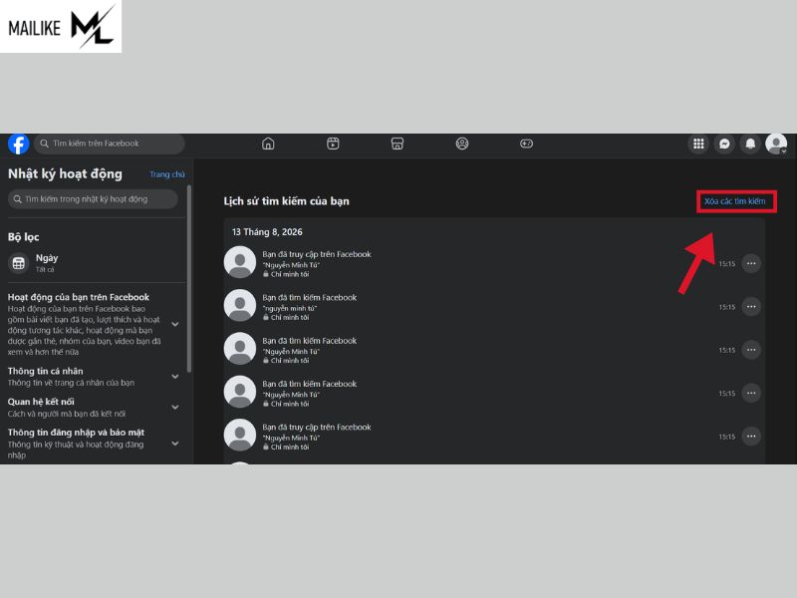
Task: Click the Ngày calendar filter icon
Action: 19,263
